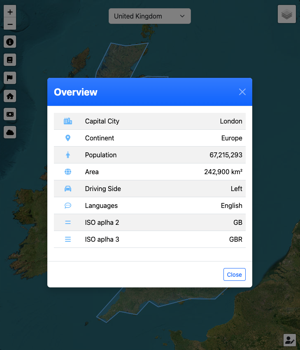Expand the United Kingdom country dropdown
This screenshot has width=300, height=350.
149,16
